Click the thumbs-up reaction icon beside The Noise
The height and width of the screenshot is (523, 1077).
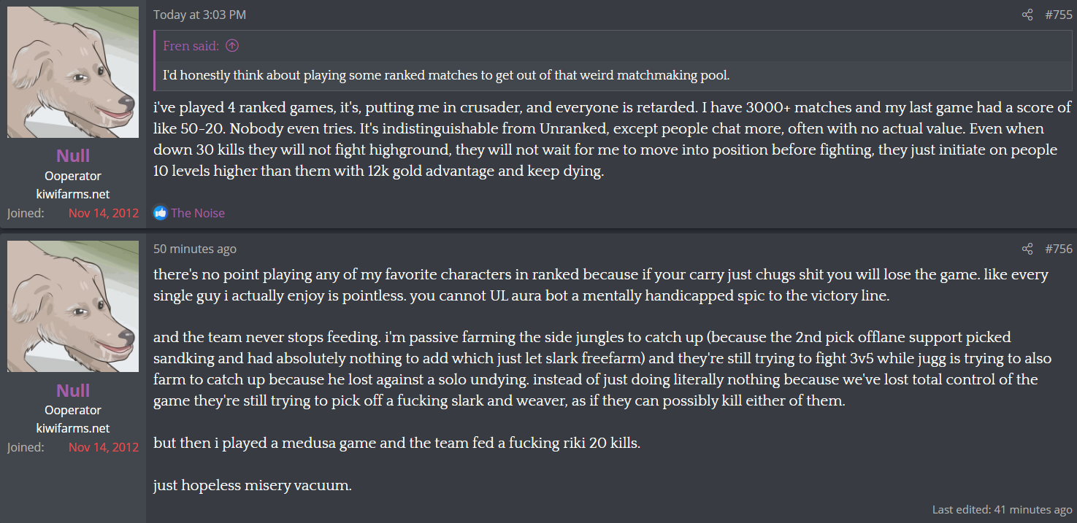(161, 213)
